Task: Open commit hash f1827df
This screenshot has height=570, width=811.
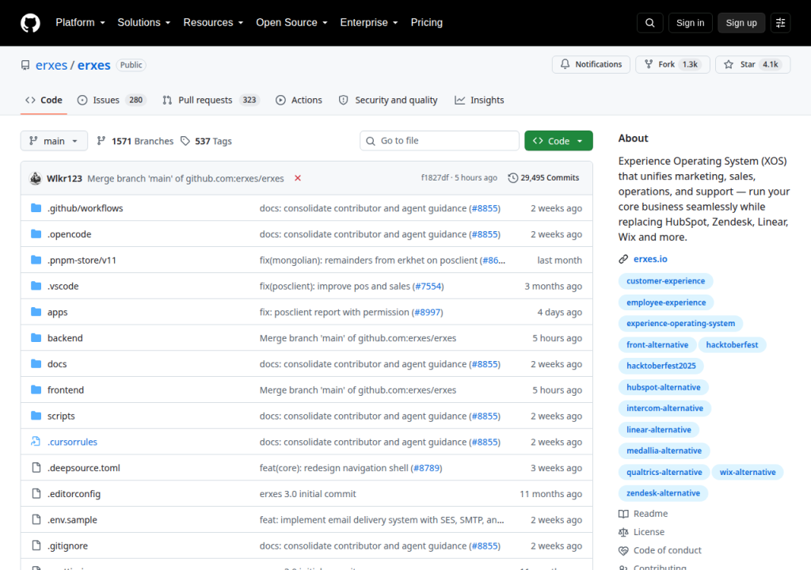Action: pos(435,178)
